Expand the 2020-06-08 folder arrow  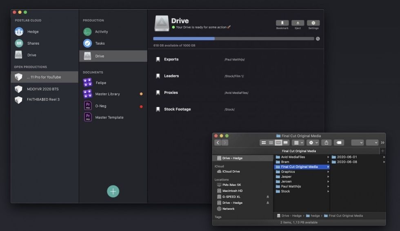pos(384,162)
